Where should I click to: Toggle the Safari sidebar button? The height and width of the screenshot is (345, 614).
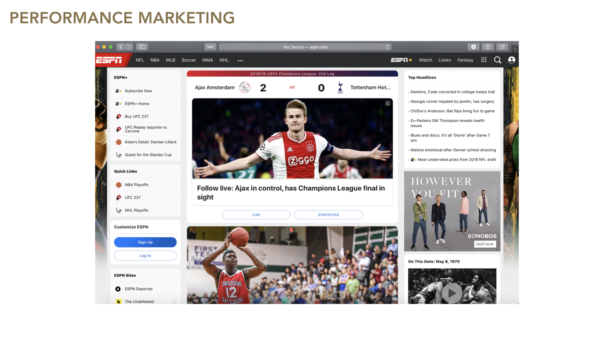click(x=142, y=47)
